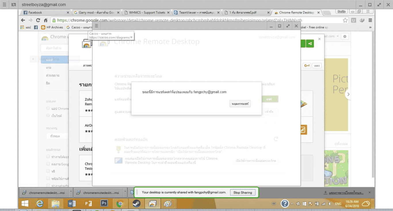Open the Remote Desktop app window menu icon
This screenshot has height=211, width=393.
[x=97, y=26]
